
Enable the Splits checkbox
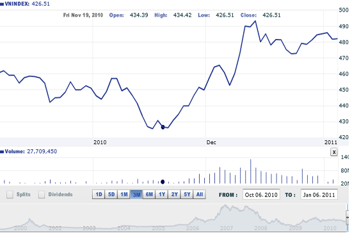tap(10, 195)
